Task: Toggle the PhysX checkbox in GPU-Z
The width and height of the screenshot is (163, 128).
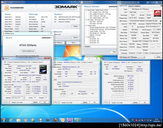Action: coord(143,53)
